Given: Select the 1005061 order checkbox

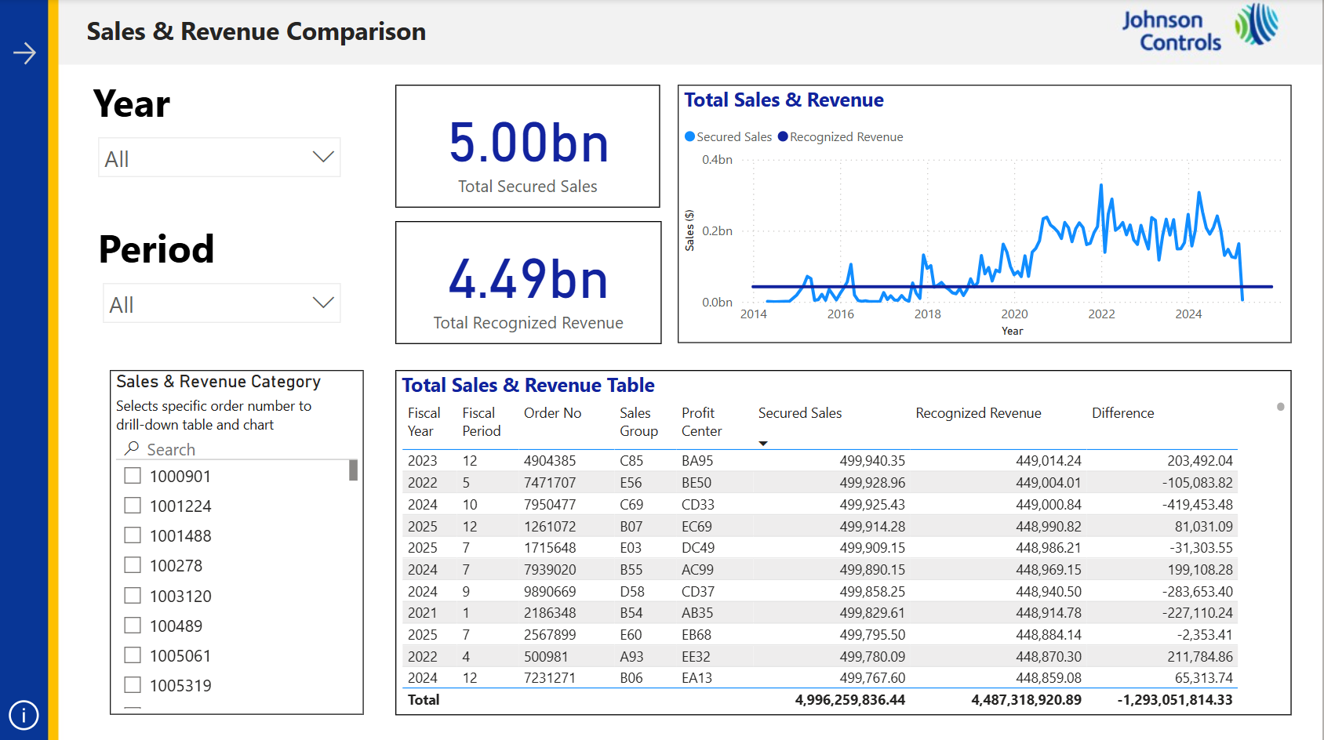Looking at the screenshot, I should pyautogui.click(x=133, y=655).
